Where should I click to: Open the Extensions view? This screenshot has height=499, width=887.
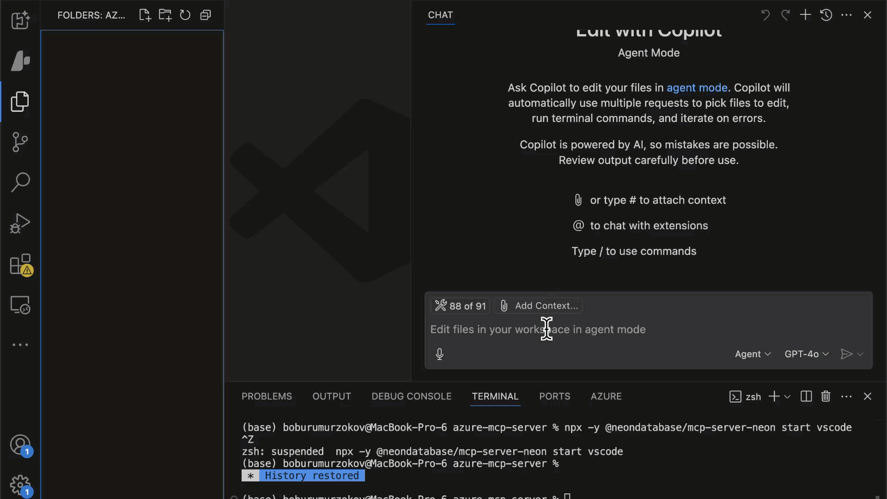pos(20,264)
